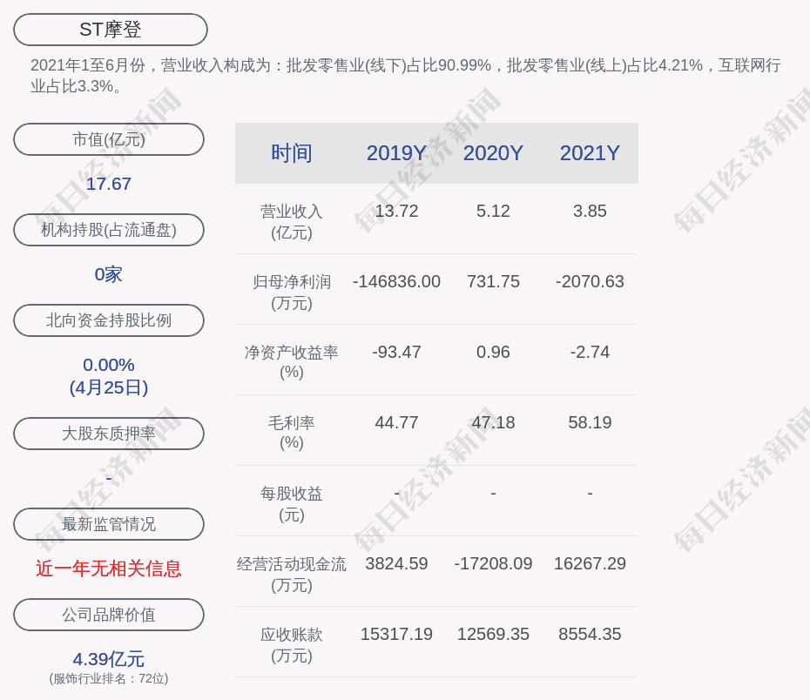This screenshot has width=810, height=700.
Task: Click the 每股收益(元) row label
Action: tap(292, 504)
